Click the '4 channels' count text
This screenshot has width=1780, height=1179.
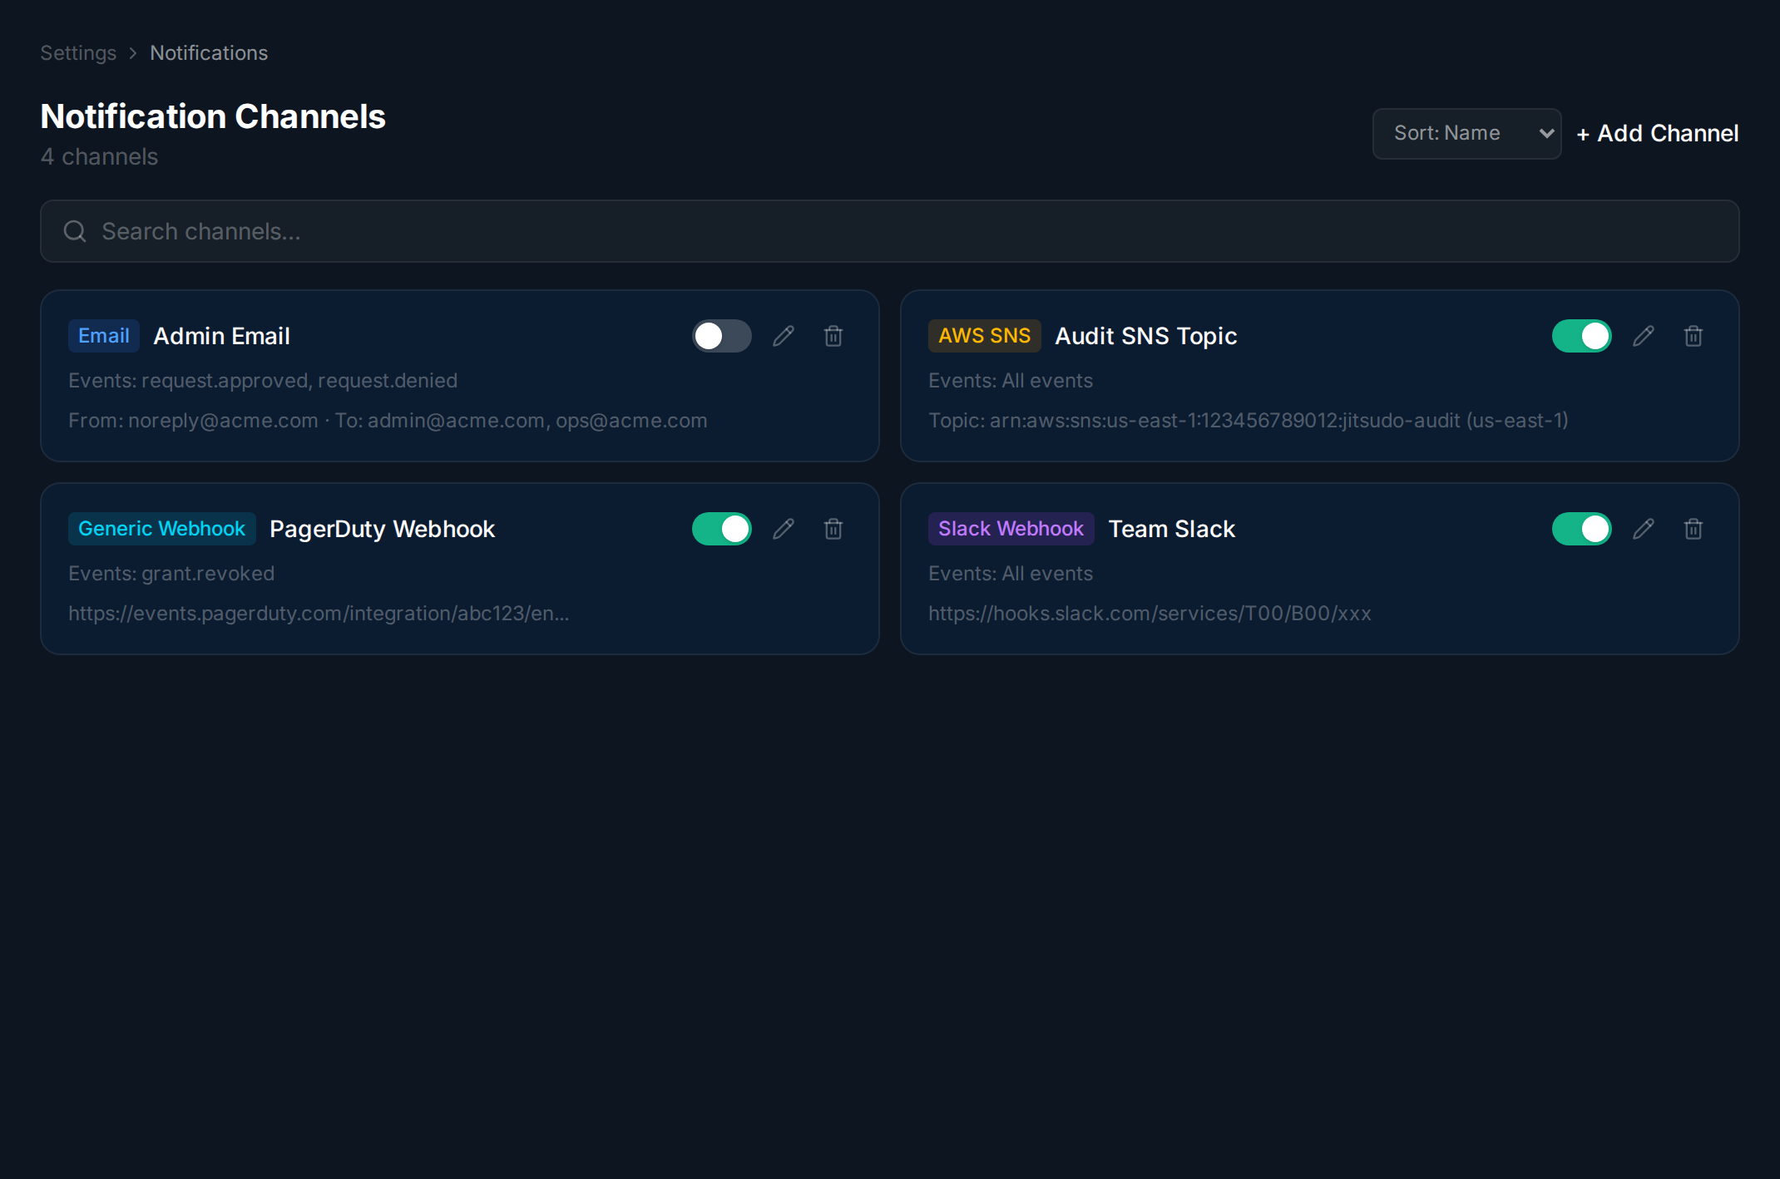(99, 156)
